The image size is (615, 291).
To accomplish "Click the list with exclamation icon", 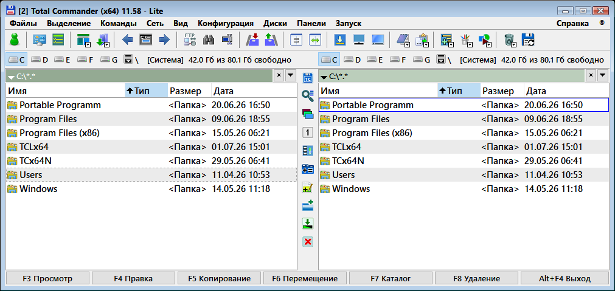I will coord(308,151).
